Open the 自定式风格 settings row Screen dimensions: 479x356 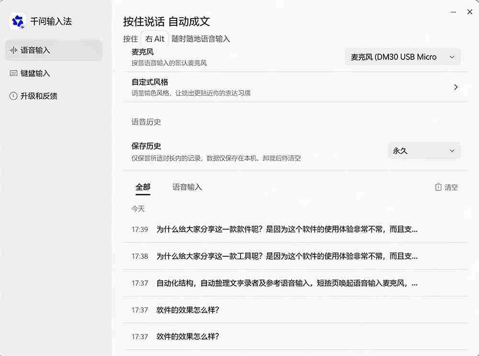(x=295, y=87)
